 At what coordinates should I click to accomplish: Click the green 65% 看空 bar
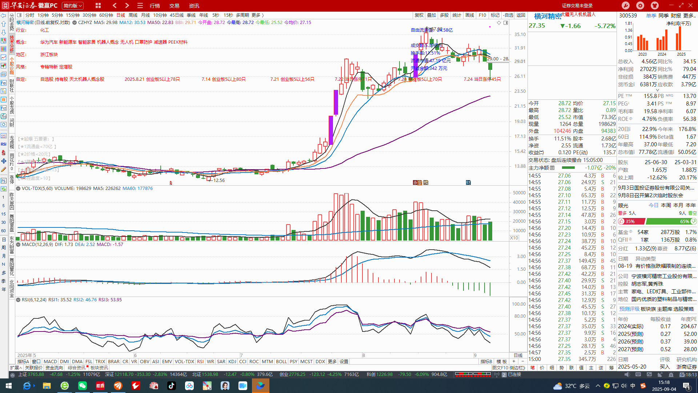(671, 221)
